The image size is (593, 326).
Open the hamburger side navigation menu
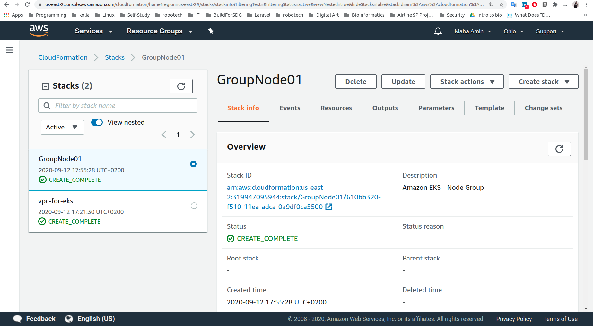point(9,50)
